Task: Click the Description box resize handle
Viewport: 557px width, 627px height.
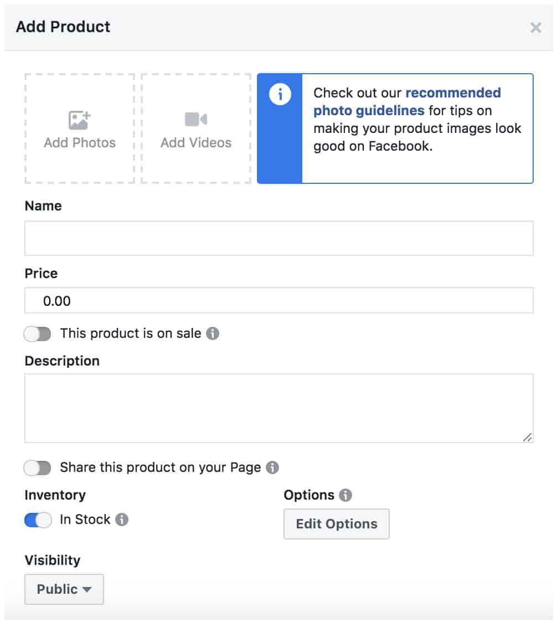Action: coord(528,438)
